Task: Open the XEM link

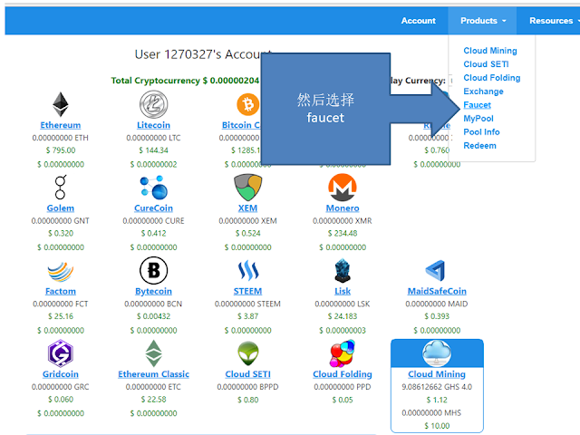Action: coord(247,208)
